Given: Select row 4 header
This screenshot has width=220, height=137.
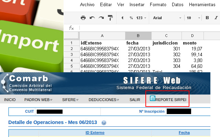Looking at the screenshot, I should (x=71, y=60).
